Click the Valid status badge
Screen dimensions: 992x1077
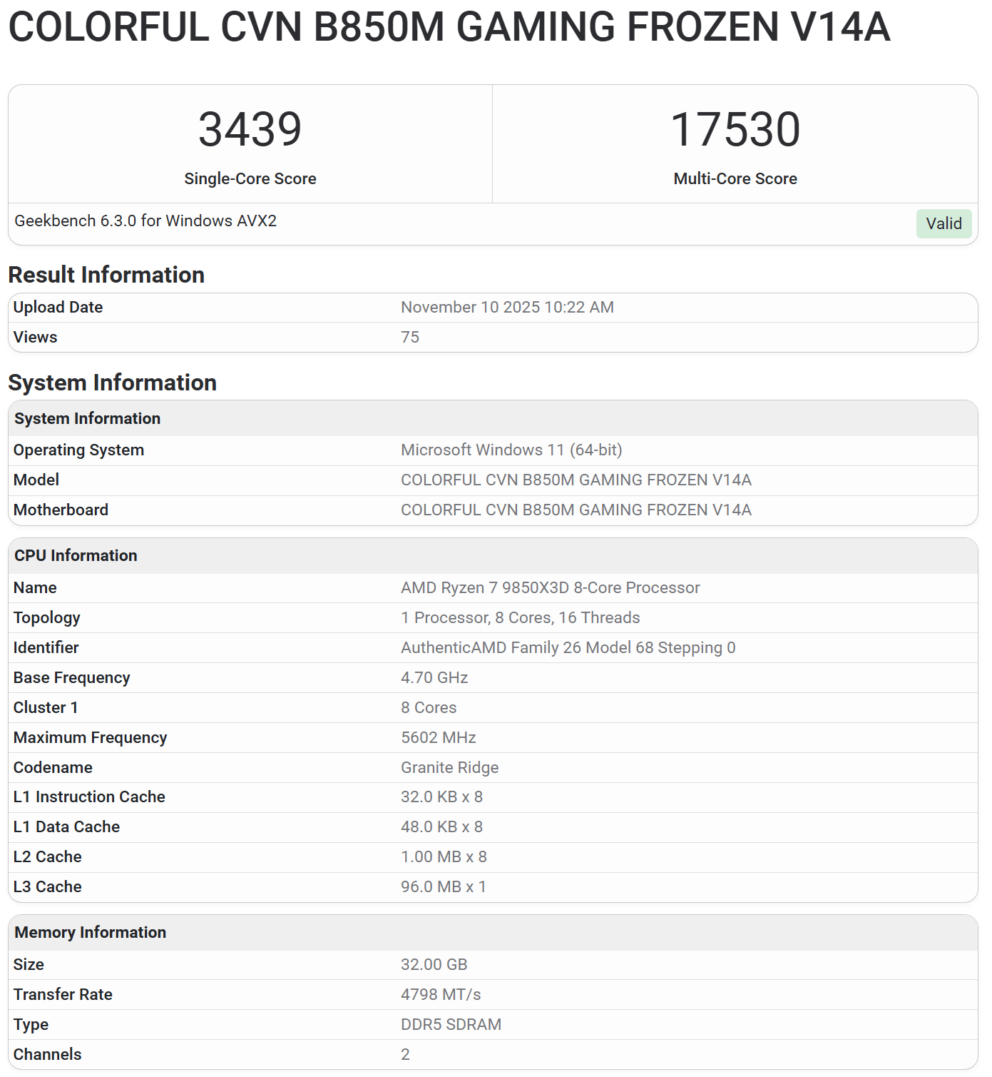point(943,223)
